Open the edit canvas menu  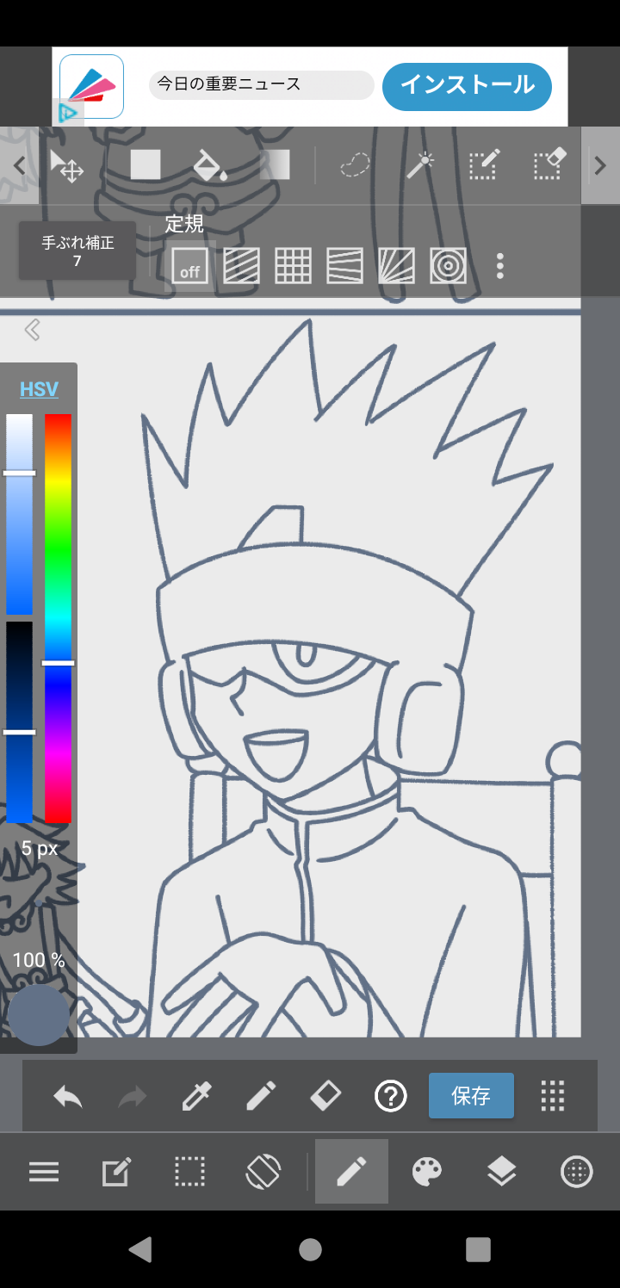[117, 1172]
